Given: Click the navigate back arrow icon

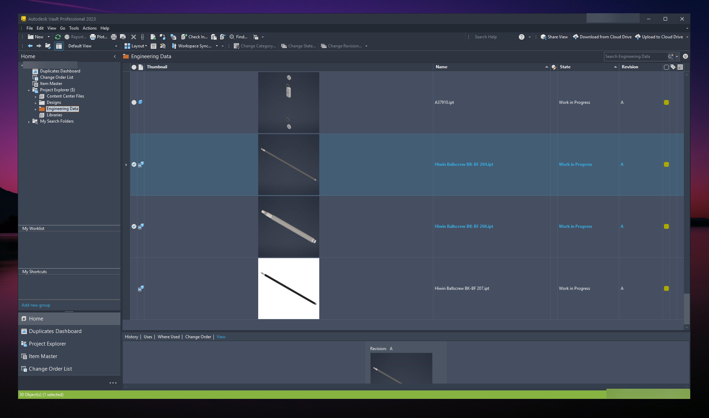Looking at the screenshot, I should [x=30, y=46].
